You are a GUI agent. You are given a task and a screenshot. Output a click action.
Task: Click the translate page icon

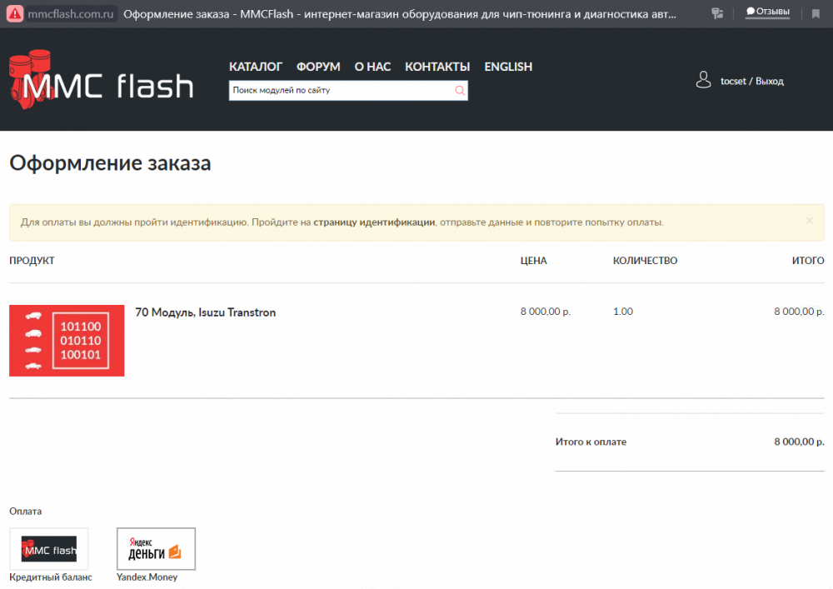point(716,13)
